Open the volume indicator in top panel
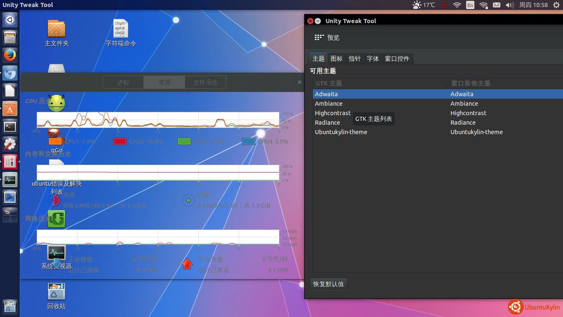The image size is (563, 317). (510, 5)
